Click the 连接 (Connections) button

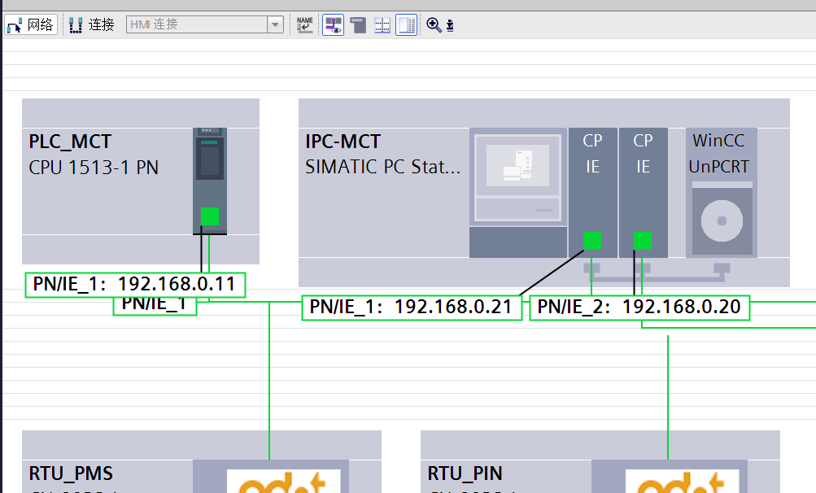[x=92, y=24]
